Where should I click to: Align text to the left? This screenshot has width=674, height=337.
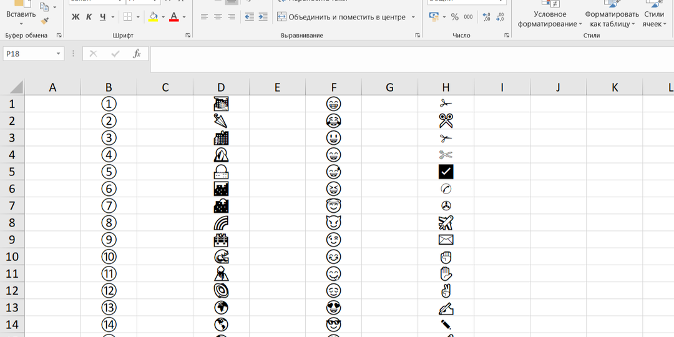pyautogui.click(x=204, y=17)
